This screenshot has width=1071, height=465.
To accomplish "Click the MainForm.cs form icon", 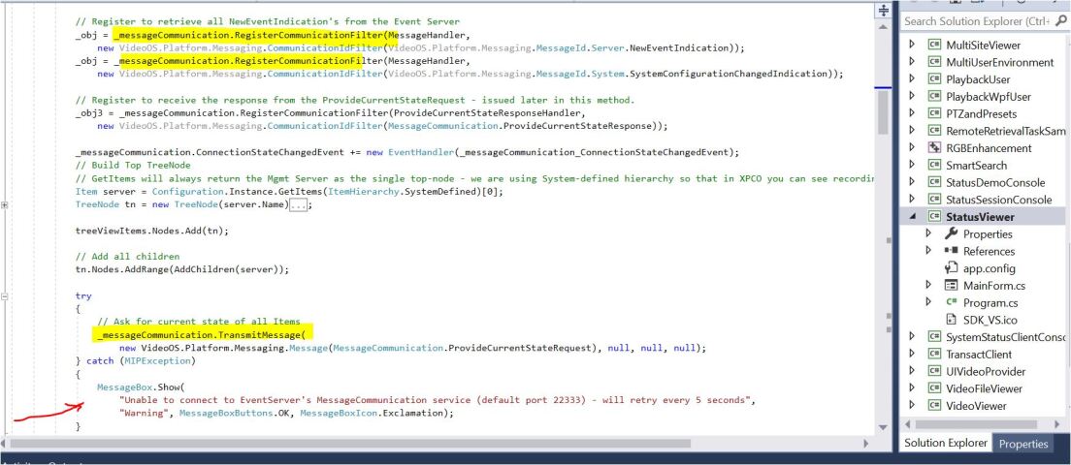I will (951, 285).
